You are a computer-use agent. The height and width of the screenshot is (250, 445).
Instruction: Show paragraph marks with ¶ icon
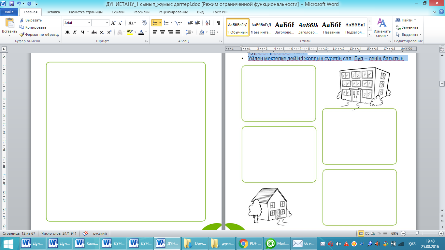(219, 23)
